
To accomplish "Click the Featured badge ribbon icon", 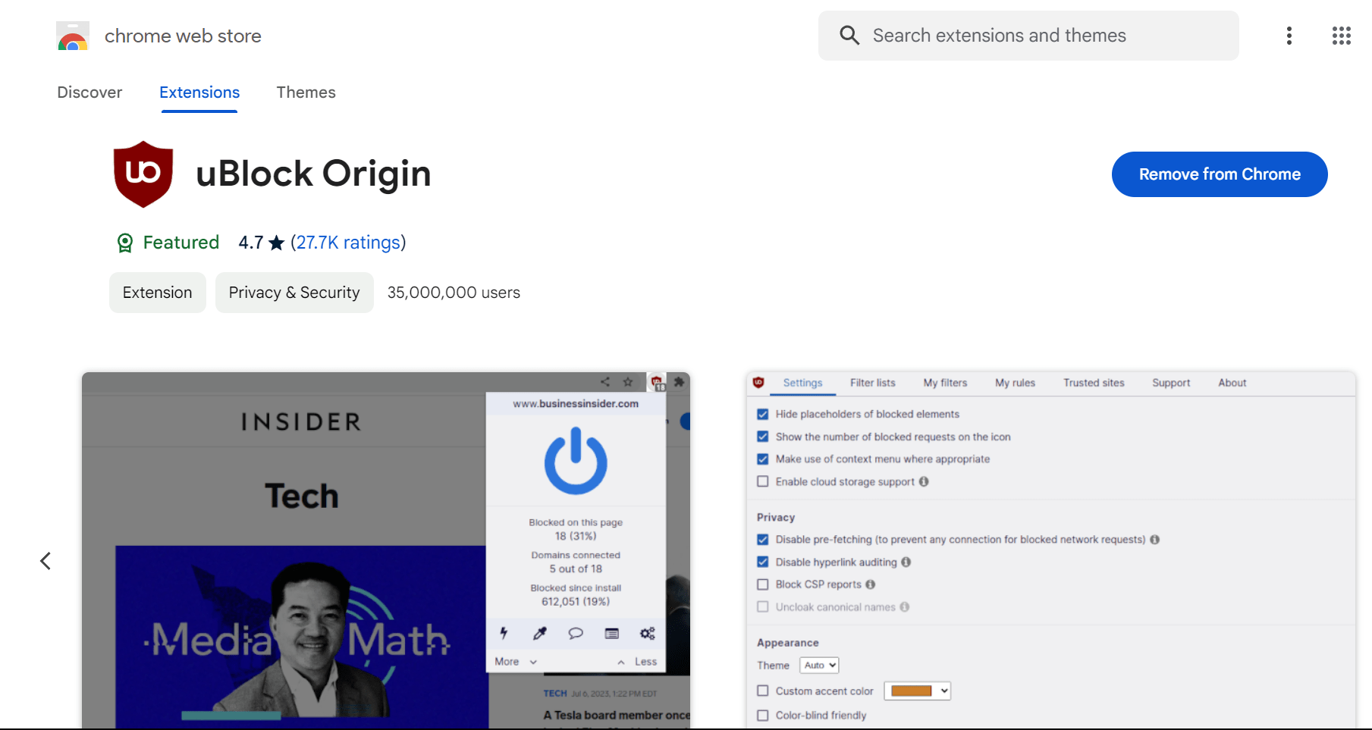I will 125,243.
